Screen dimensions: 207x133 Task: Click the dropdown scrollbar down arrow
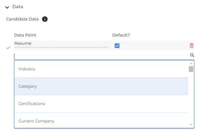tap(191, 125)
